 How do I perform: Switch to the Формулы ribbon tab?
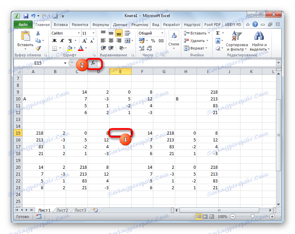click(x=100, y=25)
